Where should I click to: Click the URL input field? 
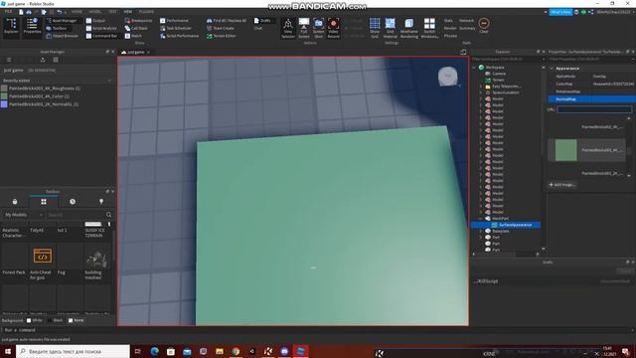click(x=594, y=109)
